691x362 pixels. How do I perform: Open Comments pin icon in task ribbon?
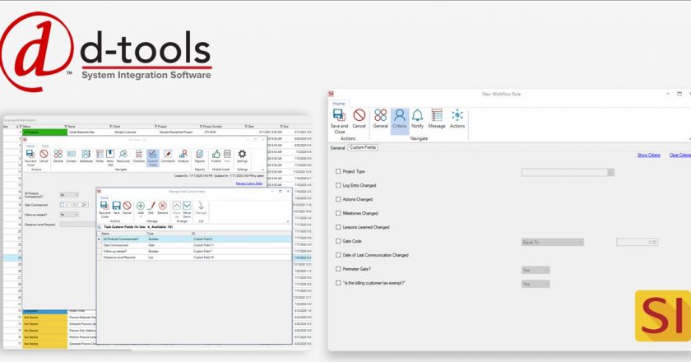168,156
